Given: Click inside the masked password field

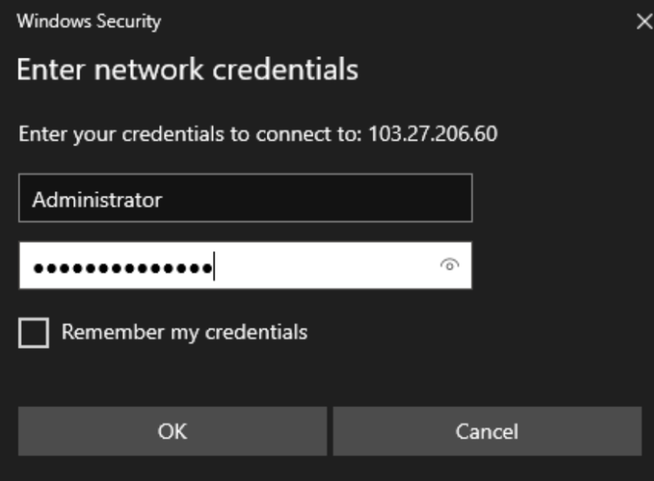Looking at the screenshot, I should [245, 265].
